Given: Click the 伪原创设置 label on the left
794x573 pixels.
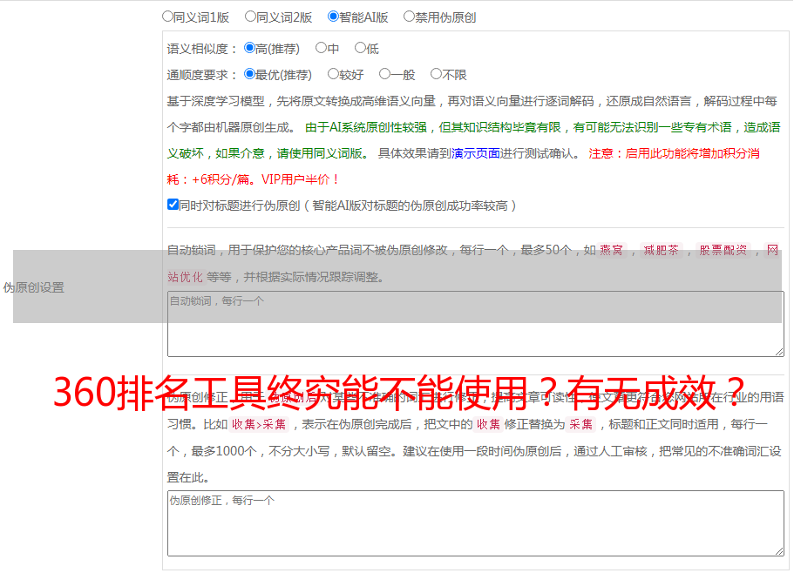Looking at the screenshot, I should point(34,287).
